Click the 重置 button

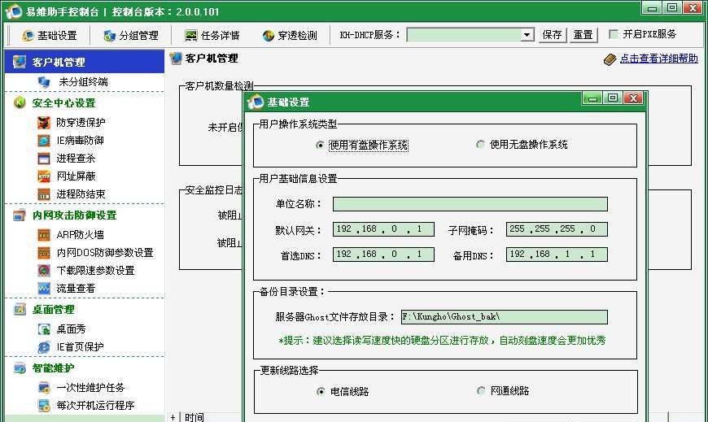[583, 35]
